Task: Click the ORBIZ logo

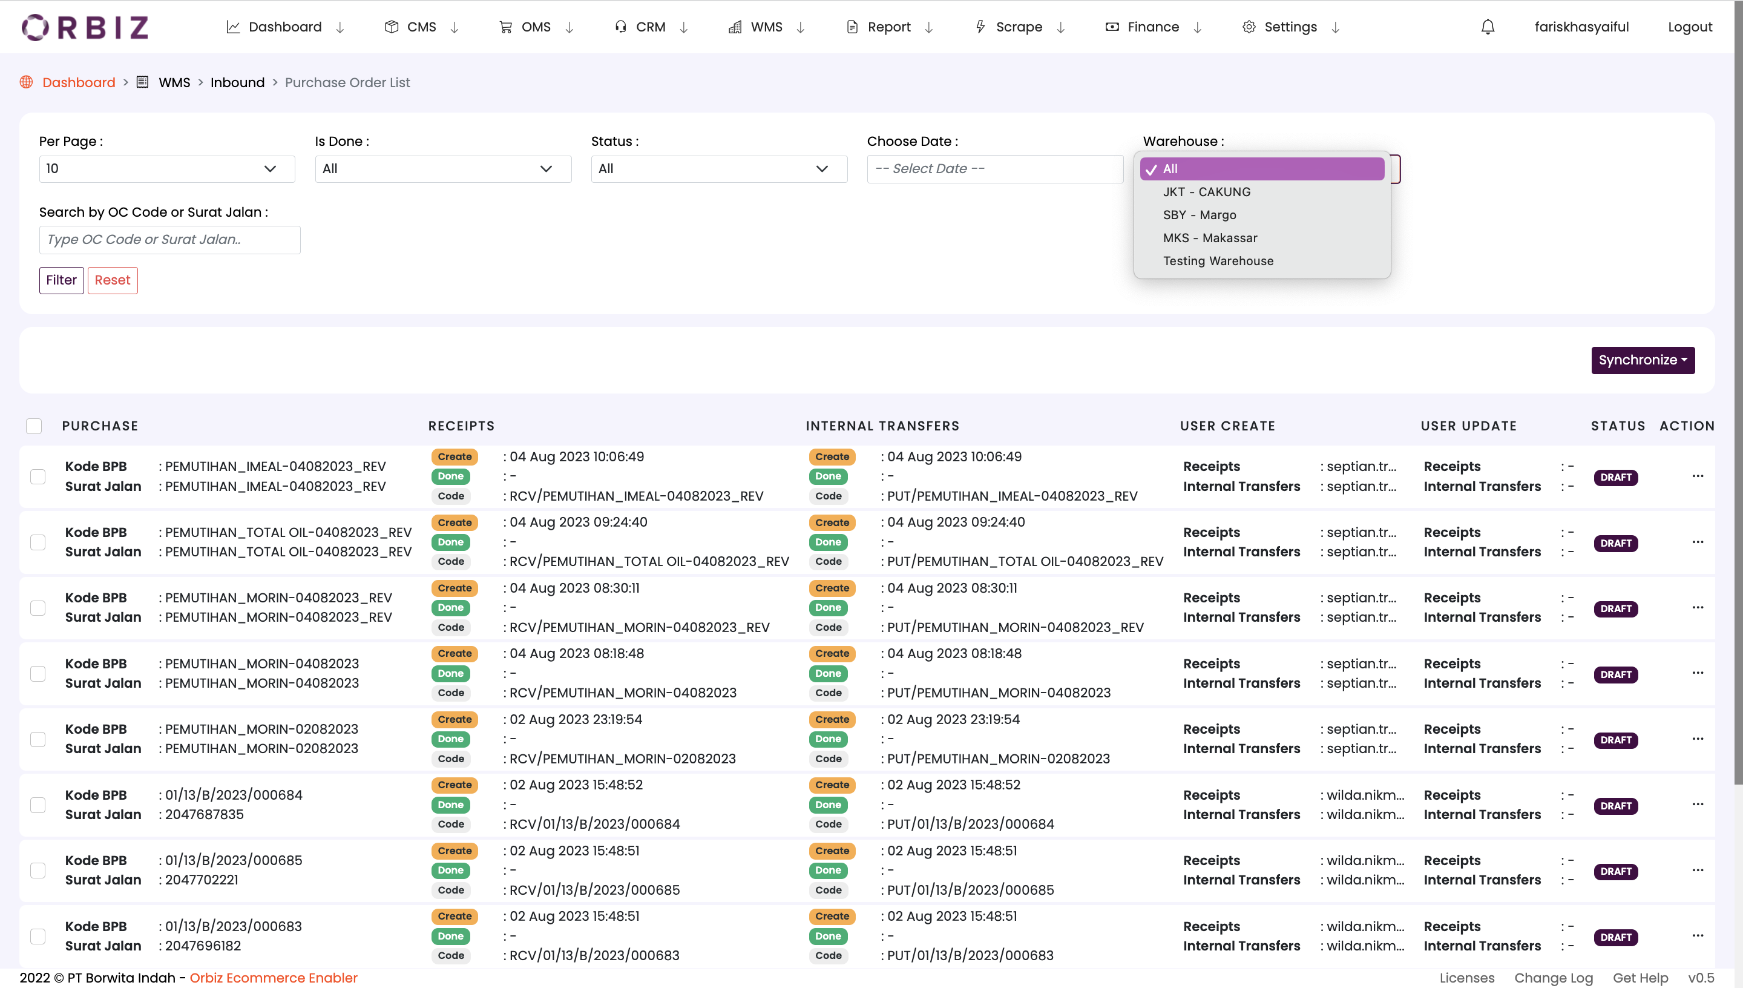Action: tap(85, 27)
